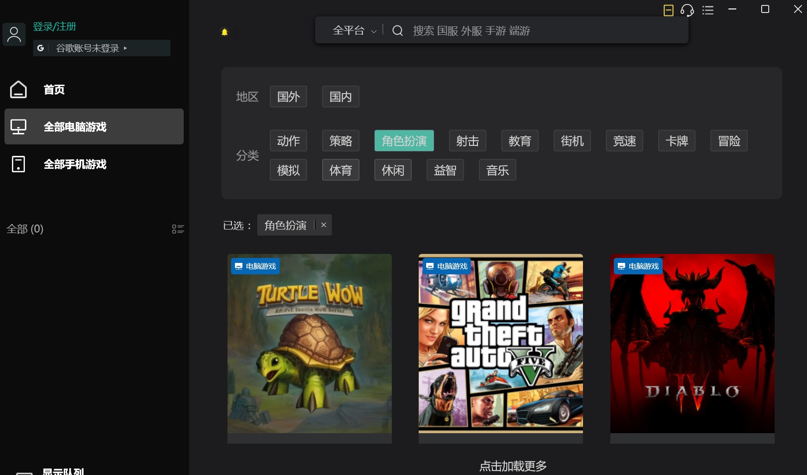Open the Turtle WoW game card

310,349
